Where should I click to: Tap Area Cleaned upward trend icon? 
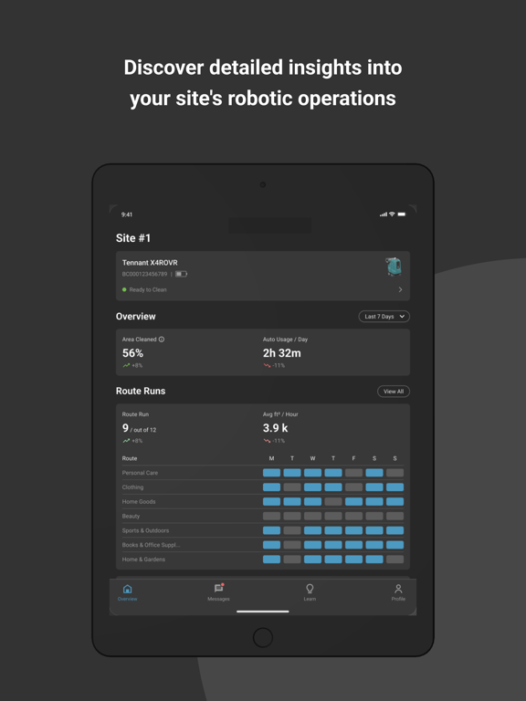126,365
